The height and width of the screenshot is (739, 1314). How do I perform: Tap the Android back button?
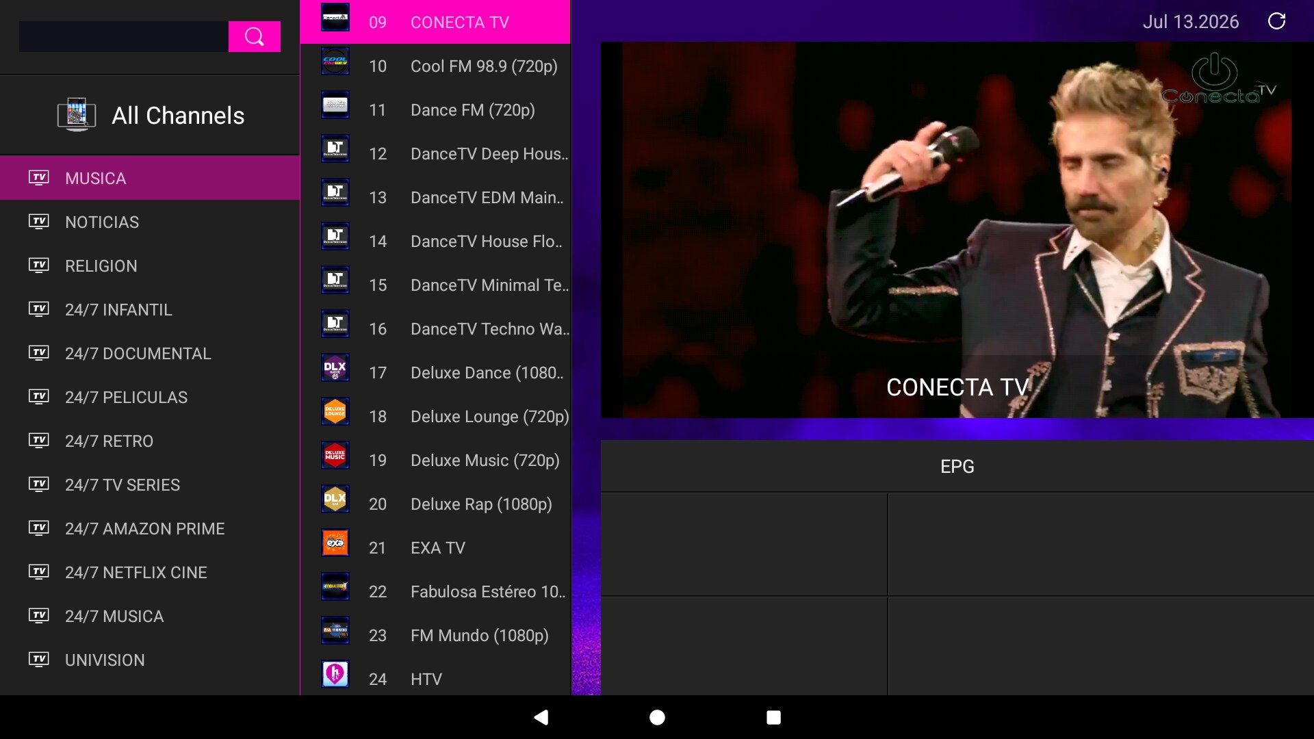coord(541,717)
